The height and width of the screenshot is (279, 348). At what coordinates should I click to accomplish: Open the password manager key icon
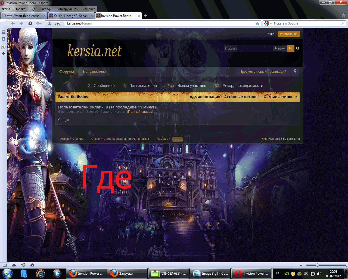click(39, 23)
